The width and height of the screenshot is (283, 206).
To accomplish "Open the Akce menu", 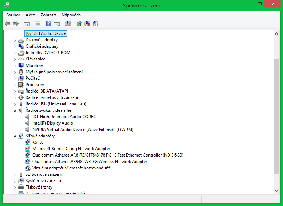I will coord(30,15).
